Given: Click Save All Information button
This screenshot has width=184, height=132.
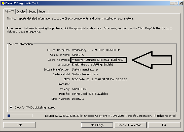Looking at the screenshot, I should [x=130, y=125].
